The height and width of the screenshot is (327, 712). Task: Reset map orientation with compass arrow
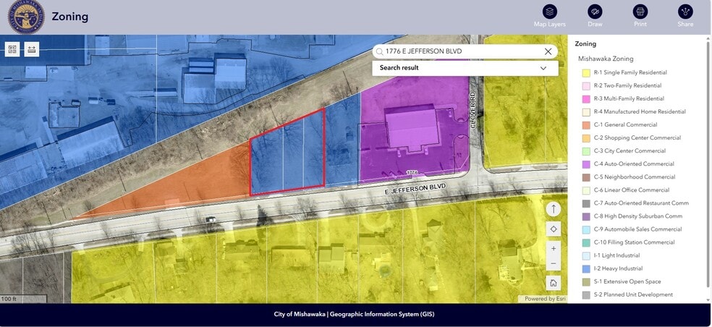tap(554, 209)
